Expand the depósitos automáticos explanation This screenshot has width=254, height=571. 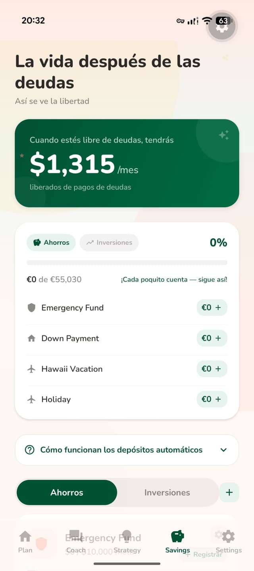point(223,449)
